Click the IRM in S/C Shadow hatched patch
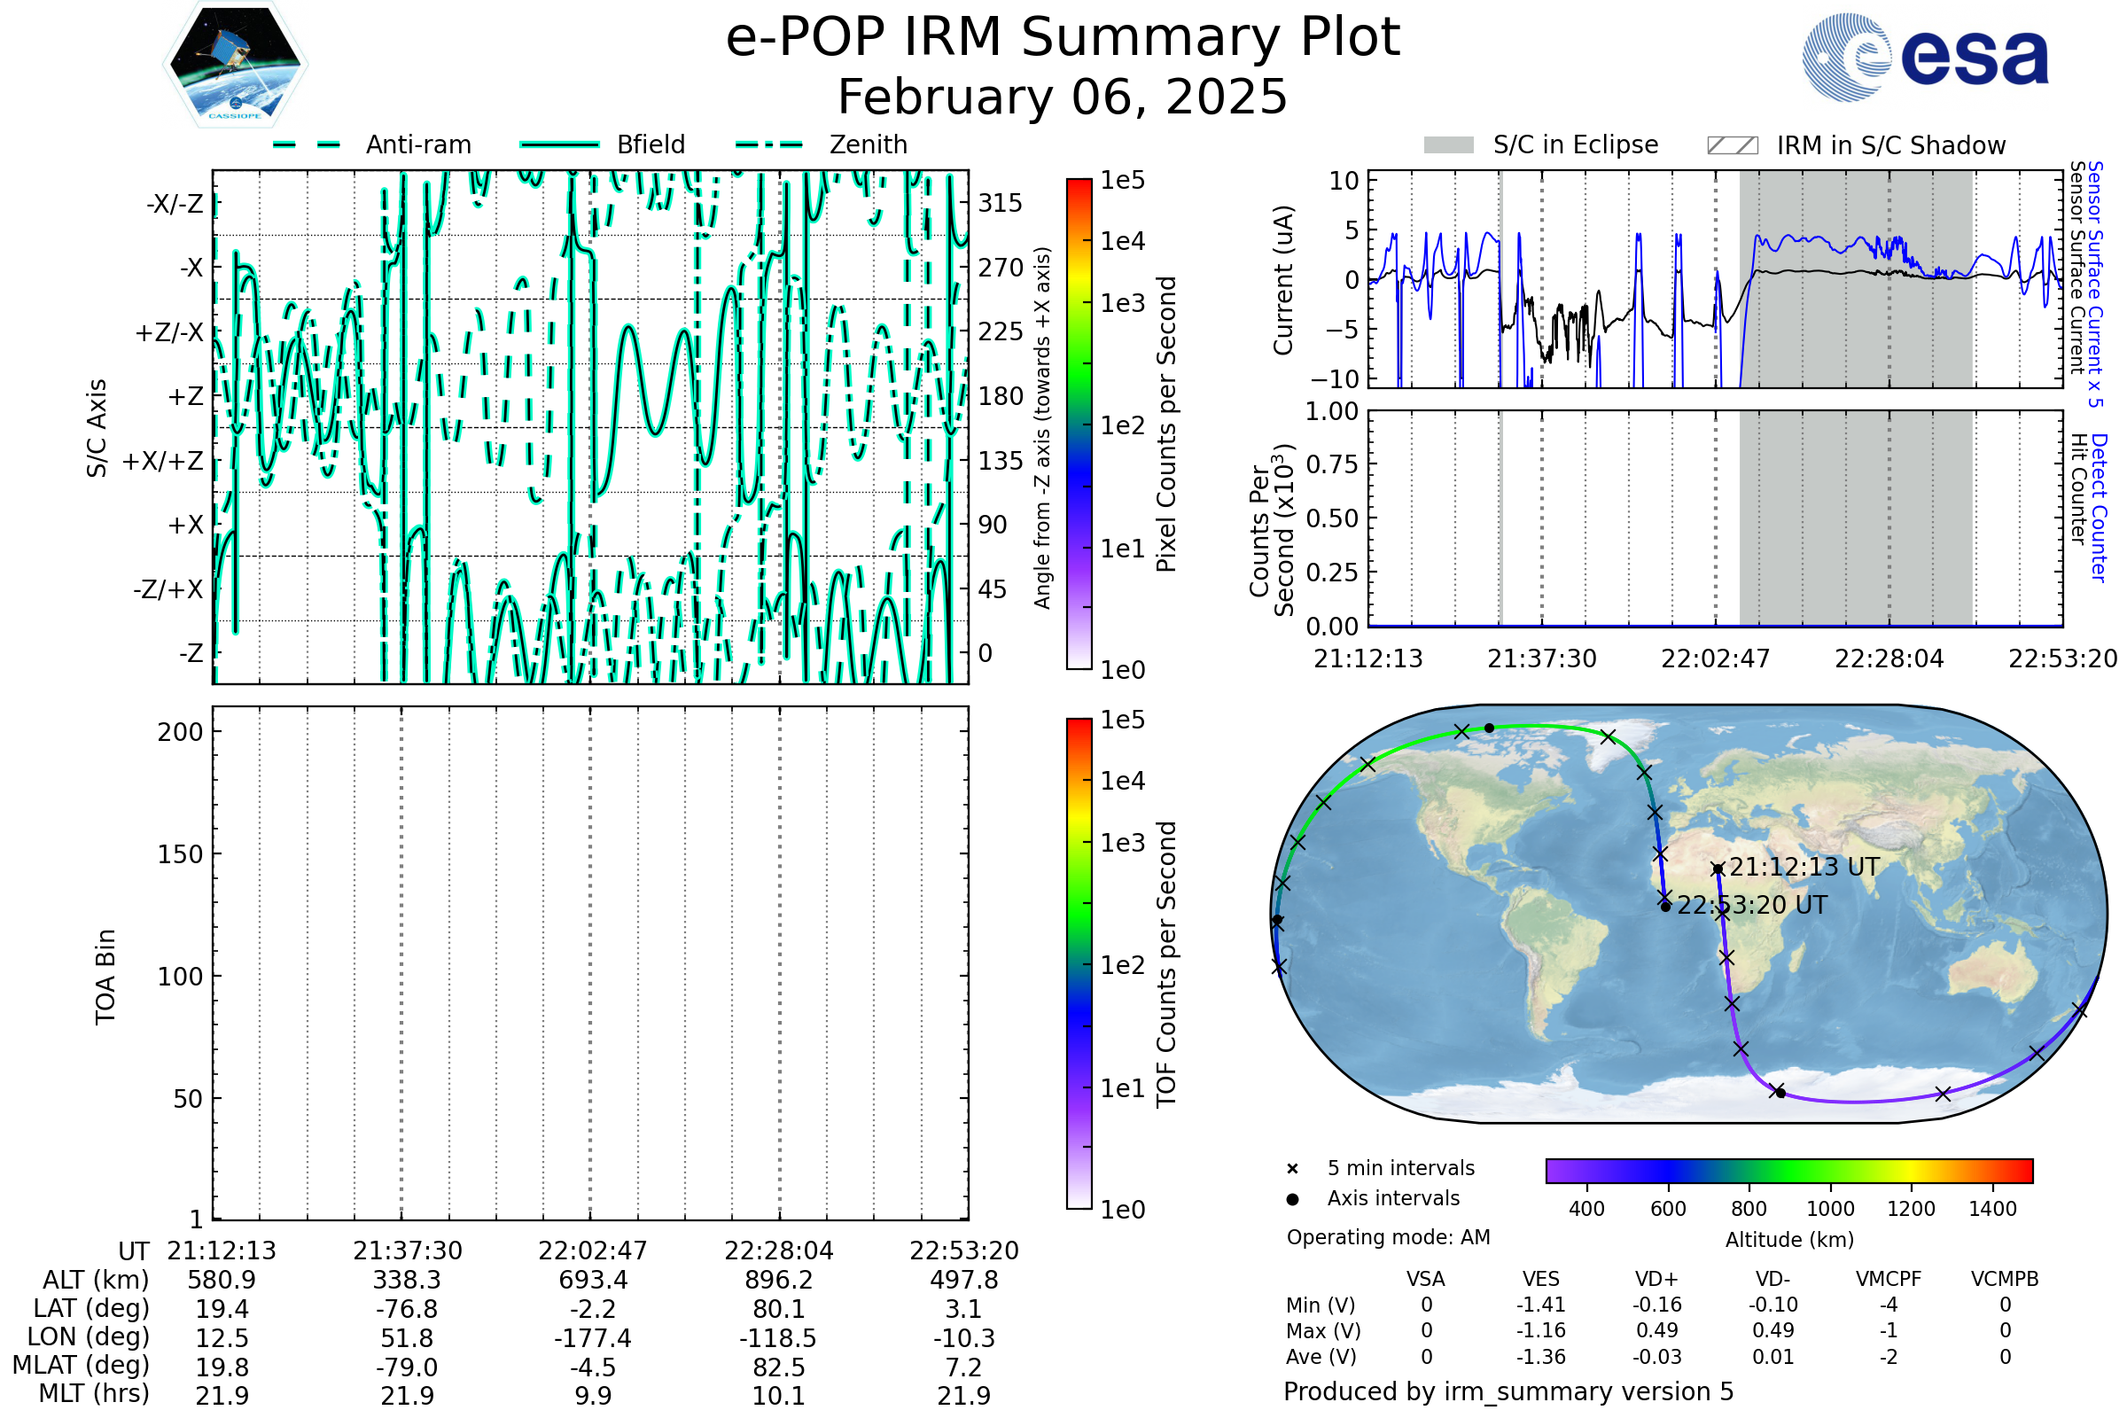Viewport: 2127px width, 1418px height. click(x=1732, y=145)
